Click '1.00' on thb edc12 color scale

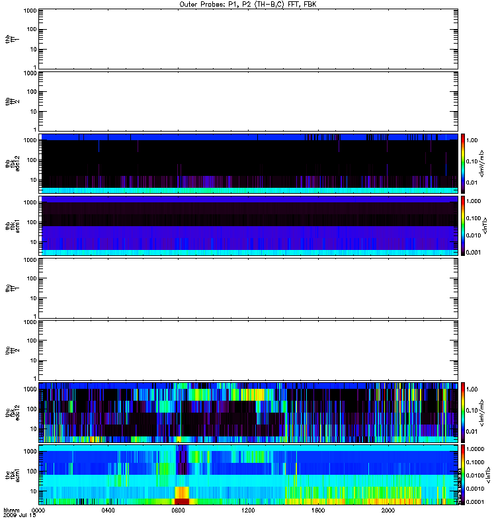click(472, 140)
